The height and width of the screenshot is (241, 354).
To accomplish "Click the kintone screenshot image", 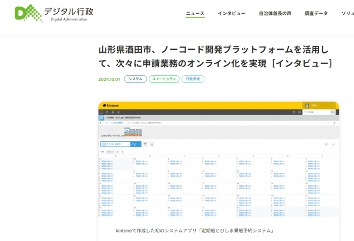I will pos(219,160).
